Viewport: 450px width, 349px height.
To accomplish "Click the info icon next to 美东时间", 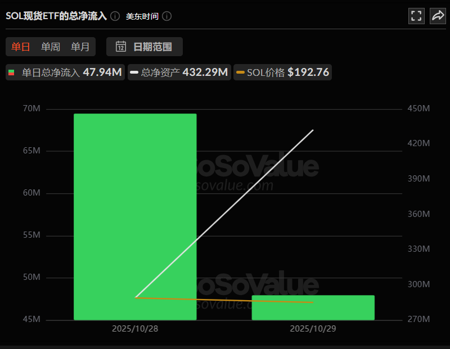I will click(166, 17).
